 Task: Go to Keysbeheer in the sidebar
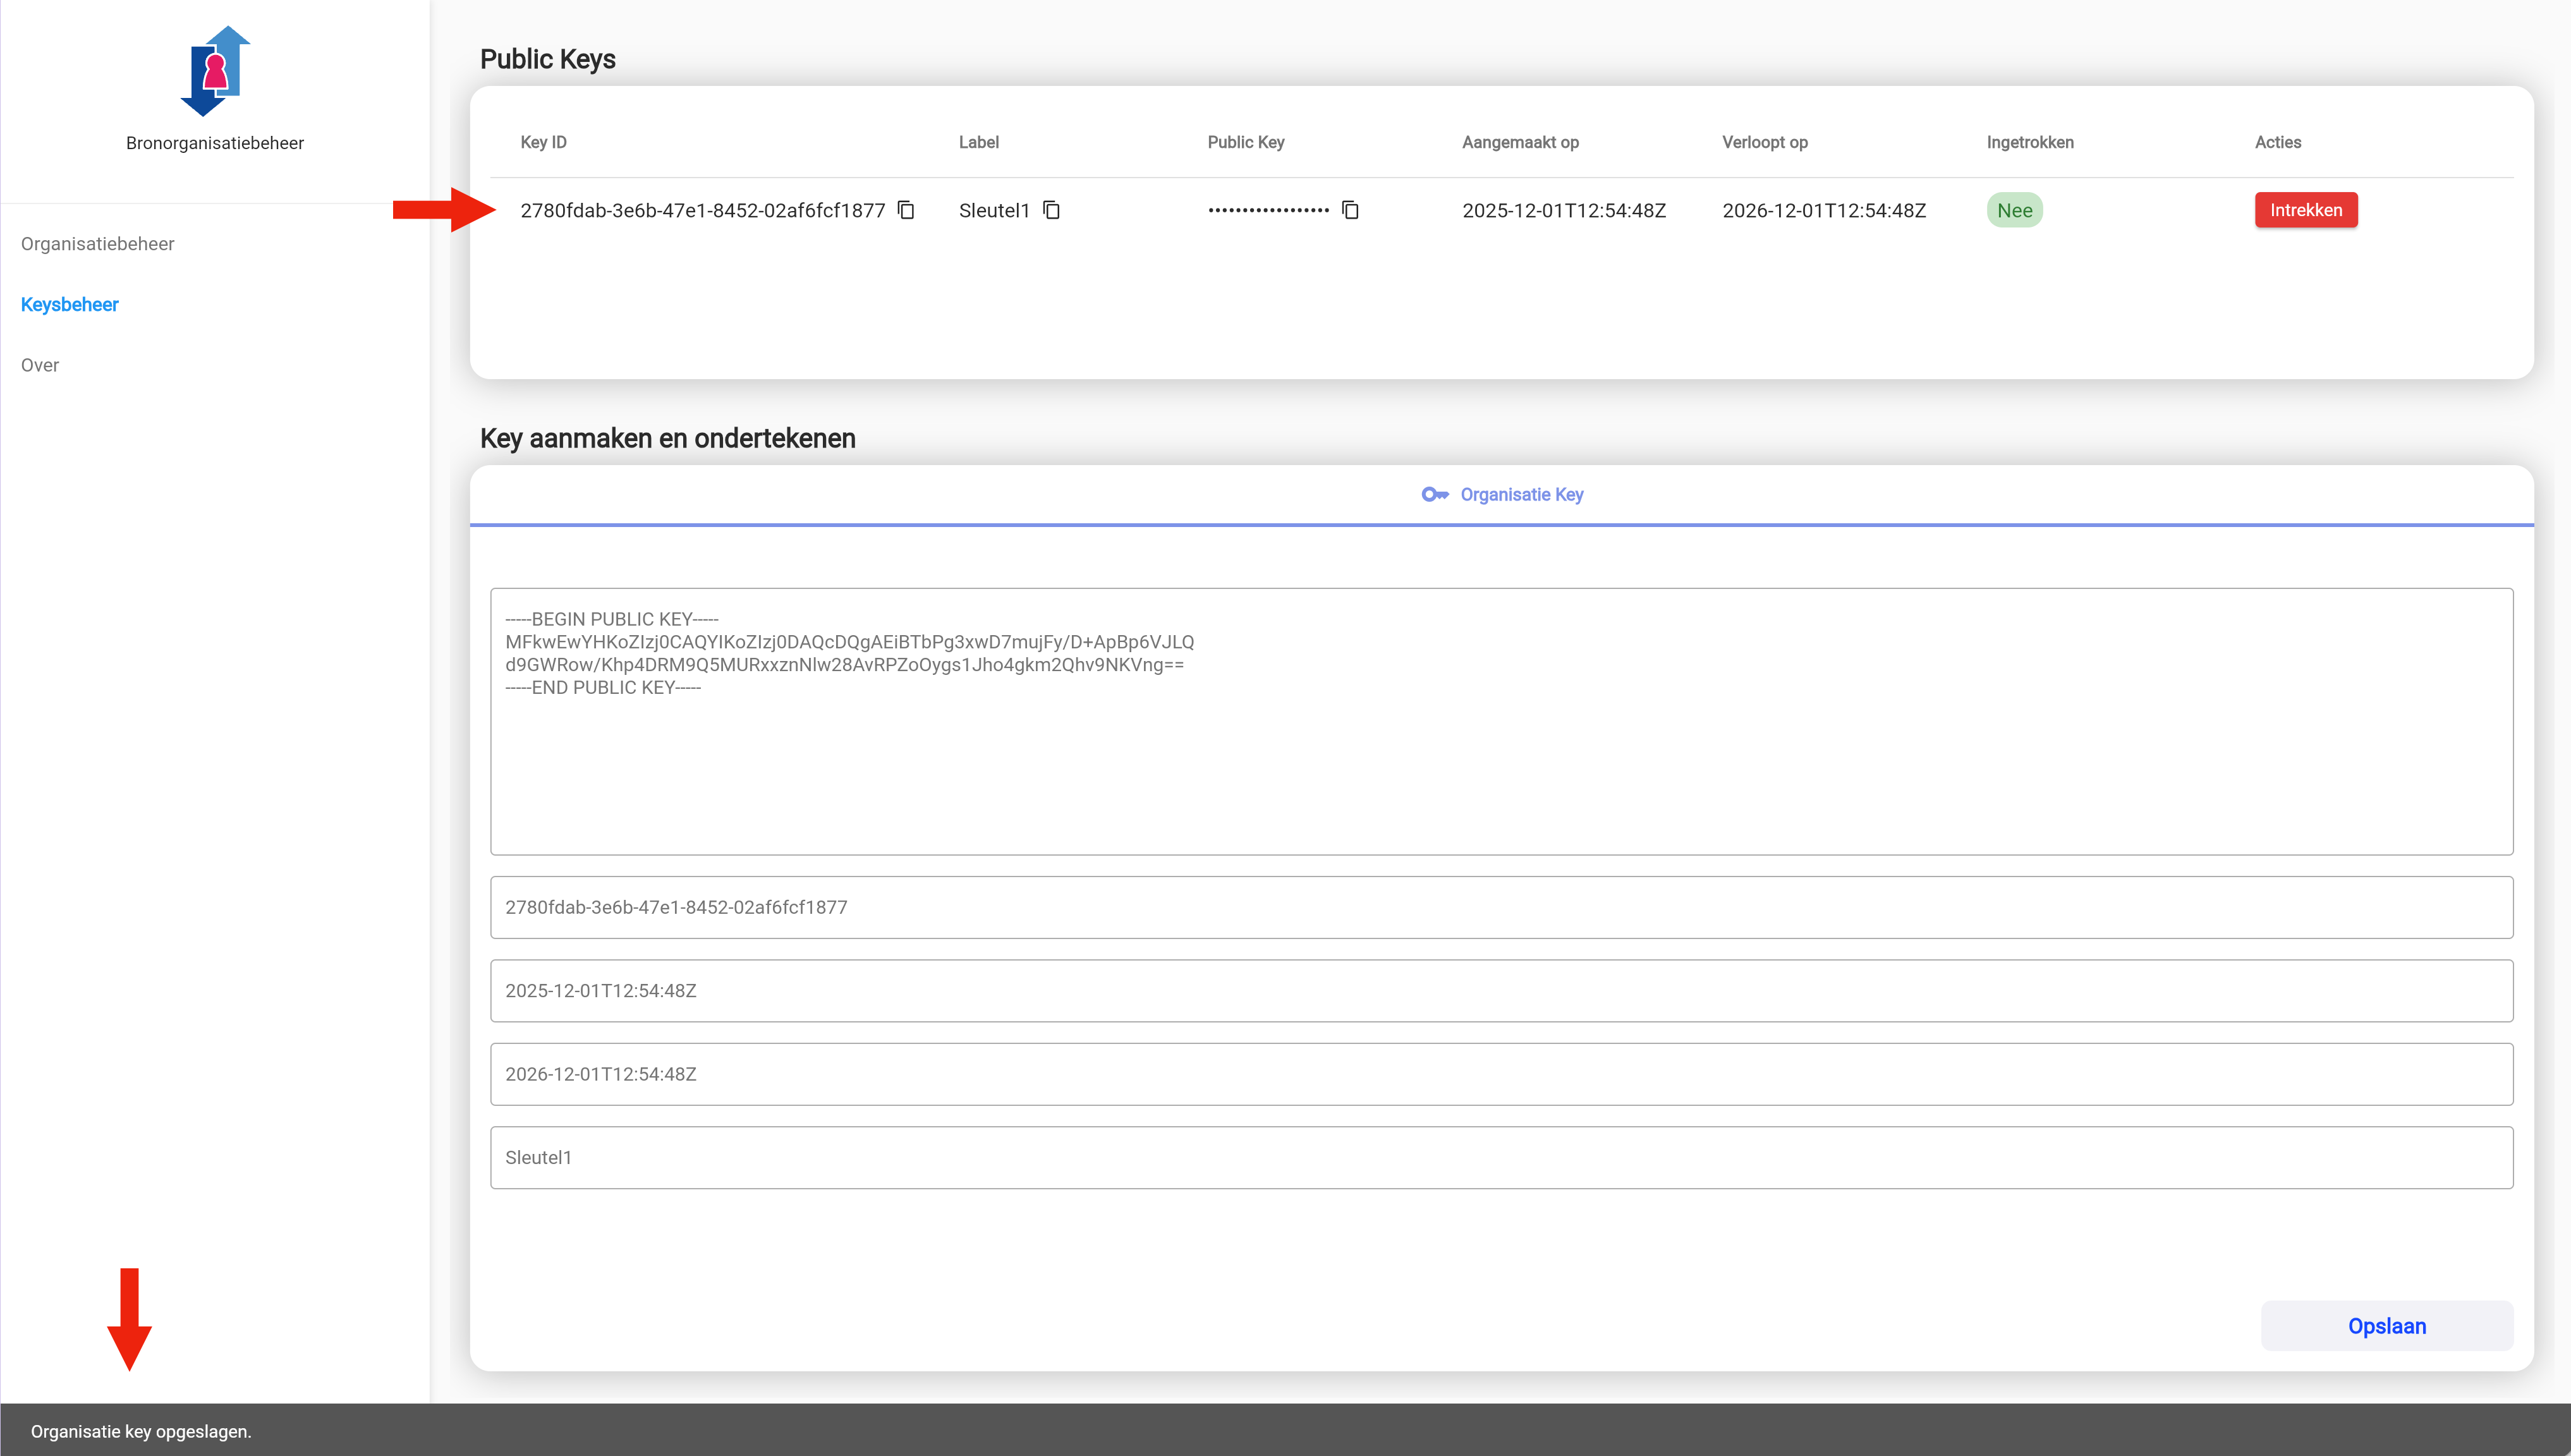pyautogui.click(x=69, y=305)
